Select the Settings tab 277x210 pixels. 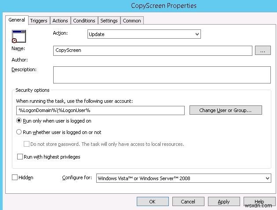pyautogui.click(x=109, y=21)
